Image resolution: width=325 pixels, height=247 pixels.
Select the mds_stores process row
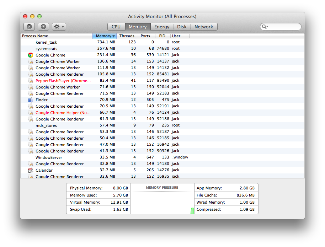[162, 125]
